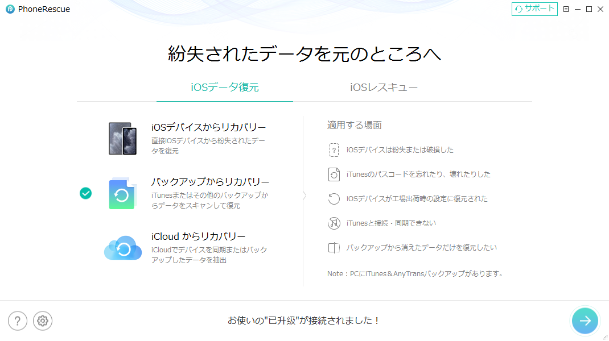
Task: Click the iTunes sync failed icon
Action: click(334, 223)
